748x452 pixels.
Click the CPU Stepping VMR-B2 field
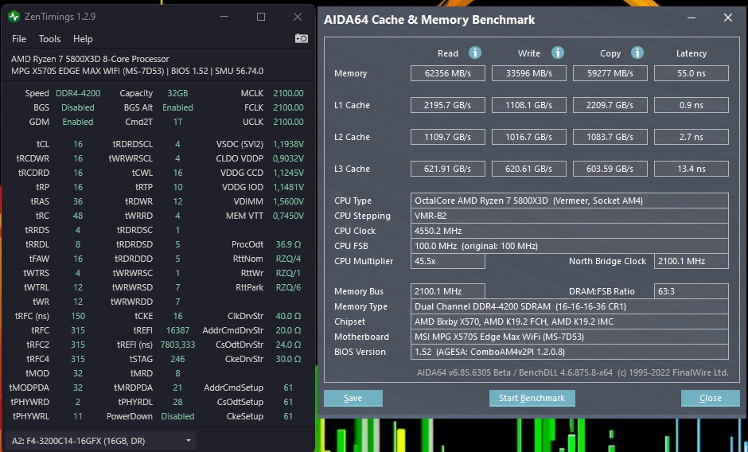570,216
